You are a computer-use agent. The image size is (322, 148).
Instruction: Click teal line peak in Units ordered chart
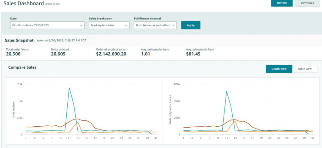click(x=69, y=88)
